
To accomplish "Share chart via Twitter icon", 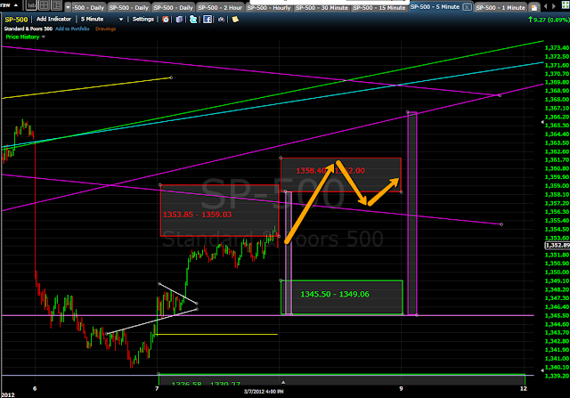I will coord(193,20).
